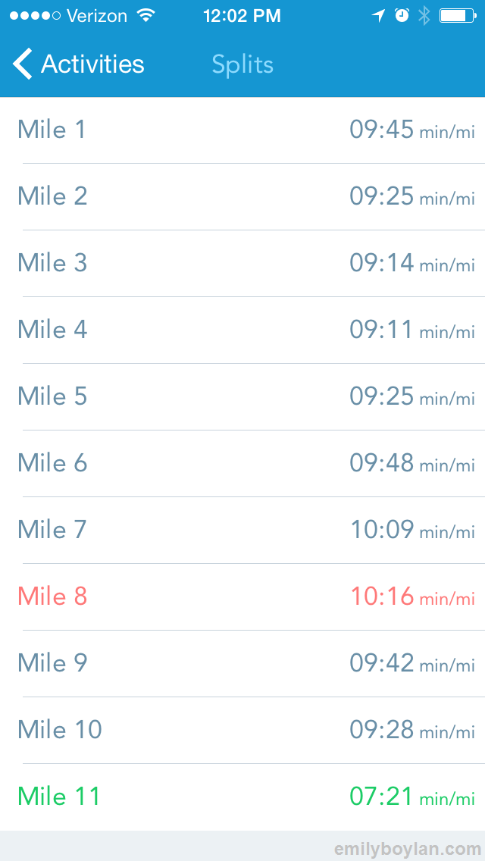Tap the alarm clock status icon

click(402, 16)
